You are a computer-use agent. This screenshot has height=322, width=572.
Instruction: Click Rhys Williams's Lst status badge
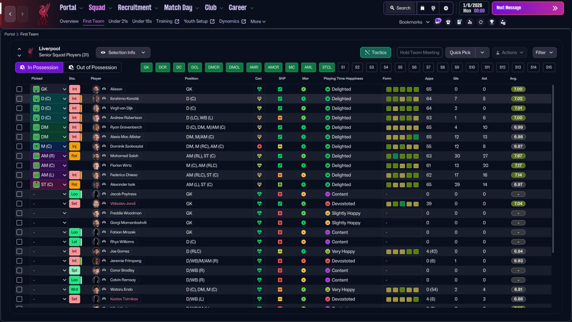(x=75, y=241)
